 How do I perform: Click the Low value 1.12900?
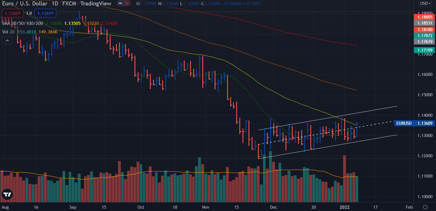click(x=192, y=4)
